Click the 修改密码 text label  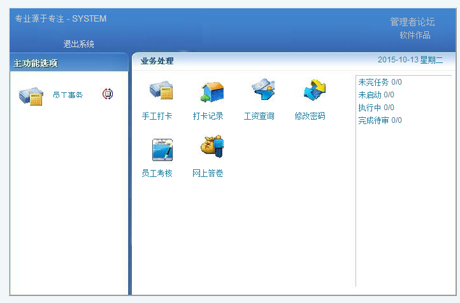coord(310,116)
